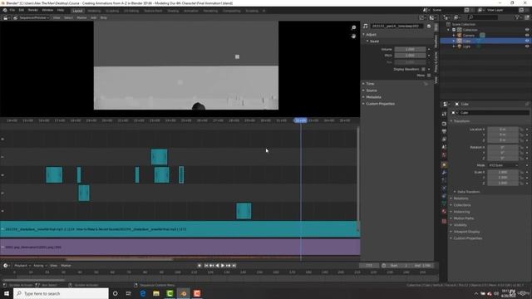Switch to the Animation workspace tab
532x299 pixels.
(190, 11)
